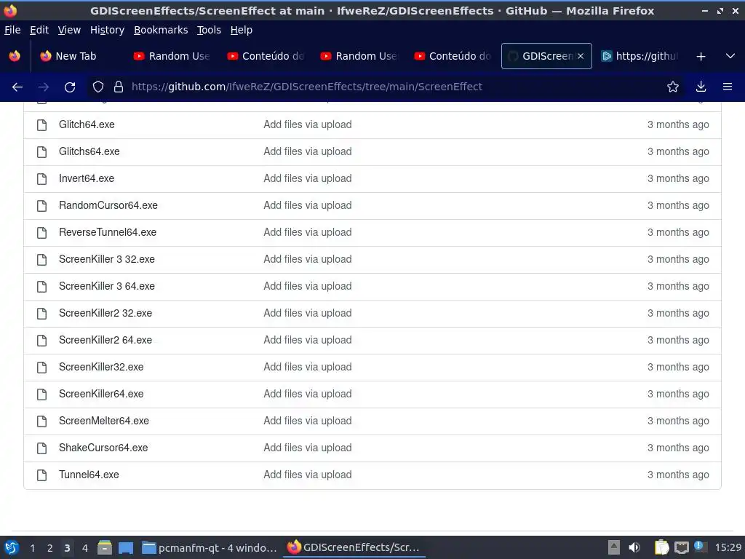745x559 pixels.
Task: Click the volume speaker tray icon
Action: click(634, 547)
